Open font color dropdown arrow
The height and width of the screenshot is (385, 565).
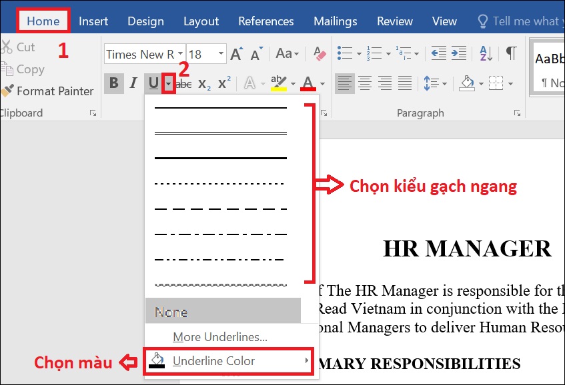(x=322, y=84)
